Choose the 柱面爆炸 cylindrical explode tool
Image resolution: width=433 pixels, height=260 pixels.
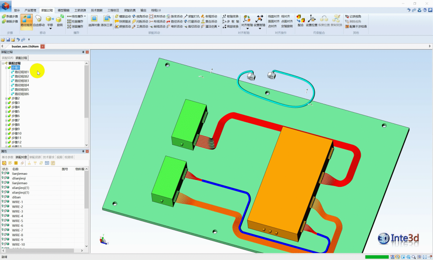[75, 21]
